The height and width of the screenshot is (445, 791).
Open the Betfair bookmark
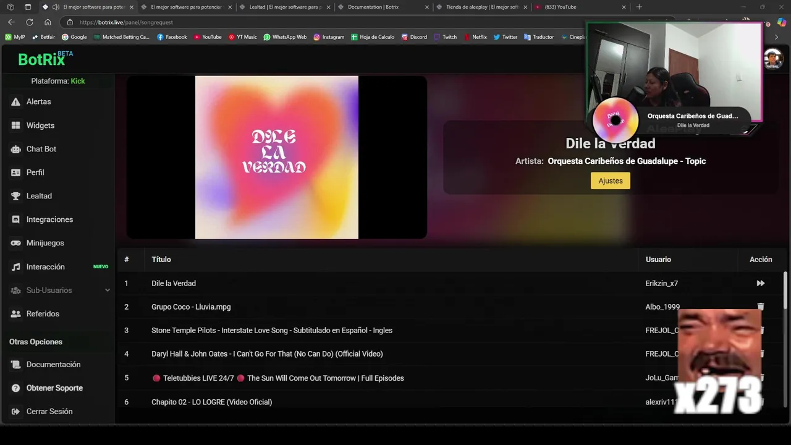click(x=43, y=37)
